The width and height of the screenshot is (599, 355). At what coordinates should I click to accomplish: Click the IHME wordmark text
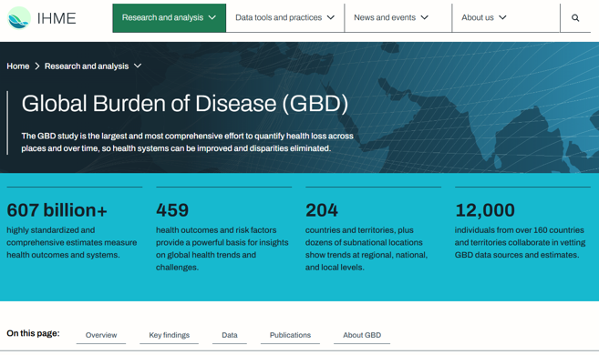(57, 18)
